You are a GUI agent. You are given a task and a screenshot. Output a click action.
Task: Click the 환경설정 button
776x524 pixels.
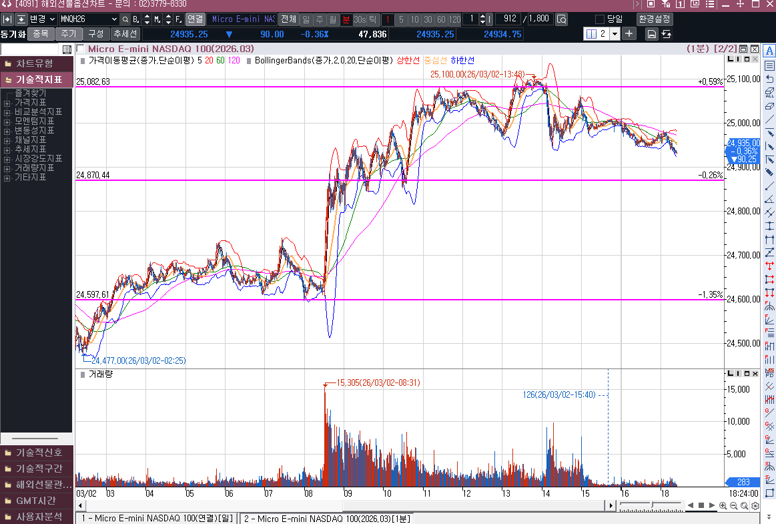click(655, 19)
